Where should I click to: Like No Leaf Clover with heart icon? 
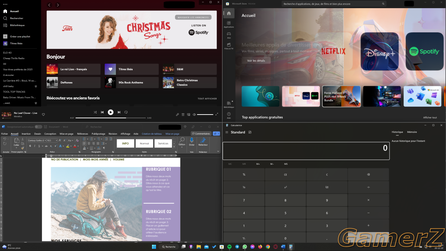point(43,115)
